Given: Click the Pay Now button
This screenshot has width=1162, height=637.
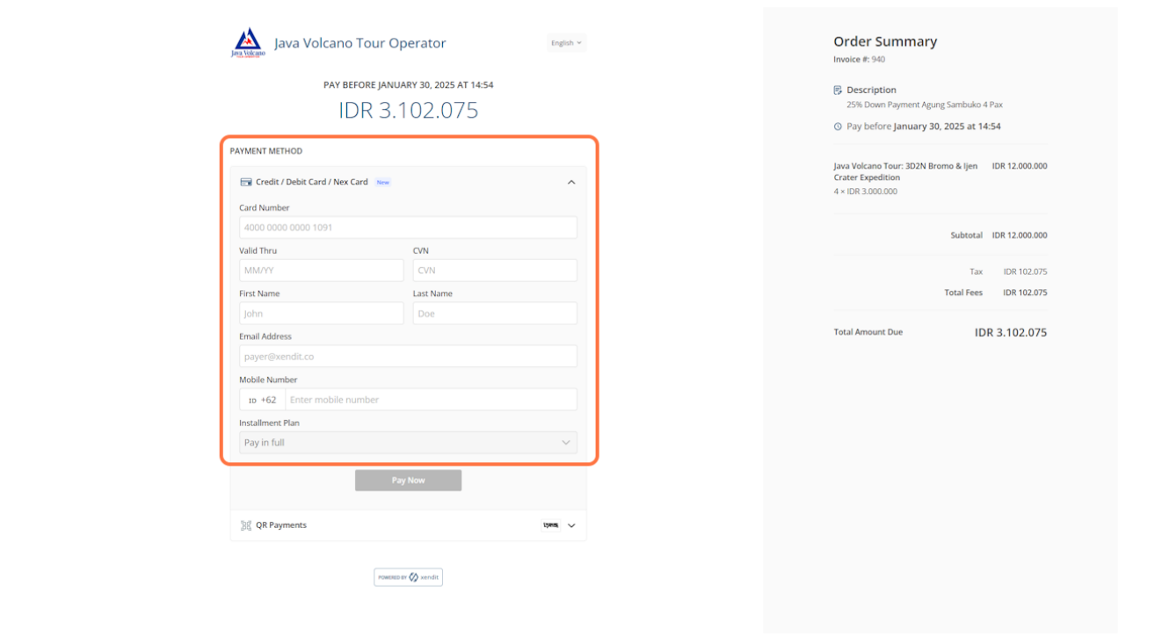Looking at the screenshot, I should [408, 480].
